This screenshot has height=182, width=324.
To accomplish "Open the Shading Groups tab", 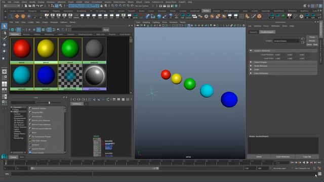I will tap(86, 34).
